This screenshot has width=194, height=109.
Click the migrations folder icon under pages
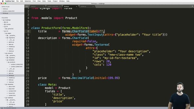click(x=7, y=38)
